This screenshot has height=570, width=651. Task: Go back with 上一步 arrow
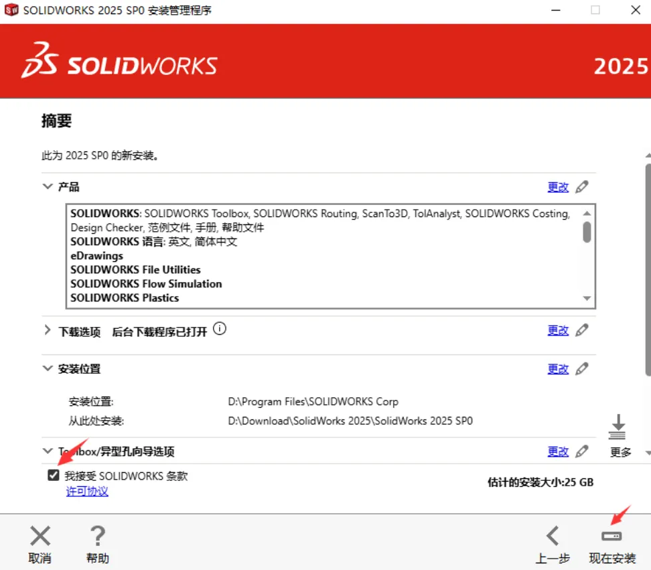[x=553, y=536]
